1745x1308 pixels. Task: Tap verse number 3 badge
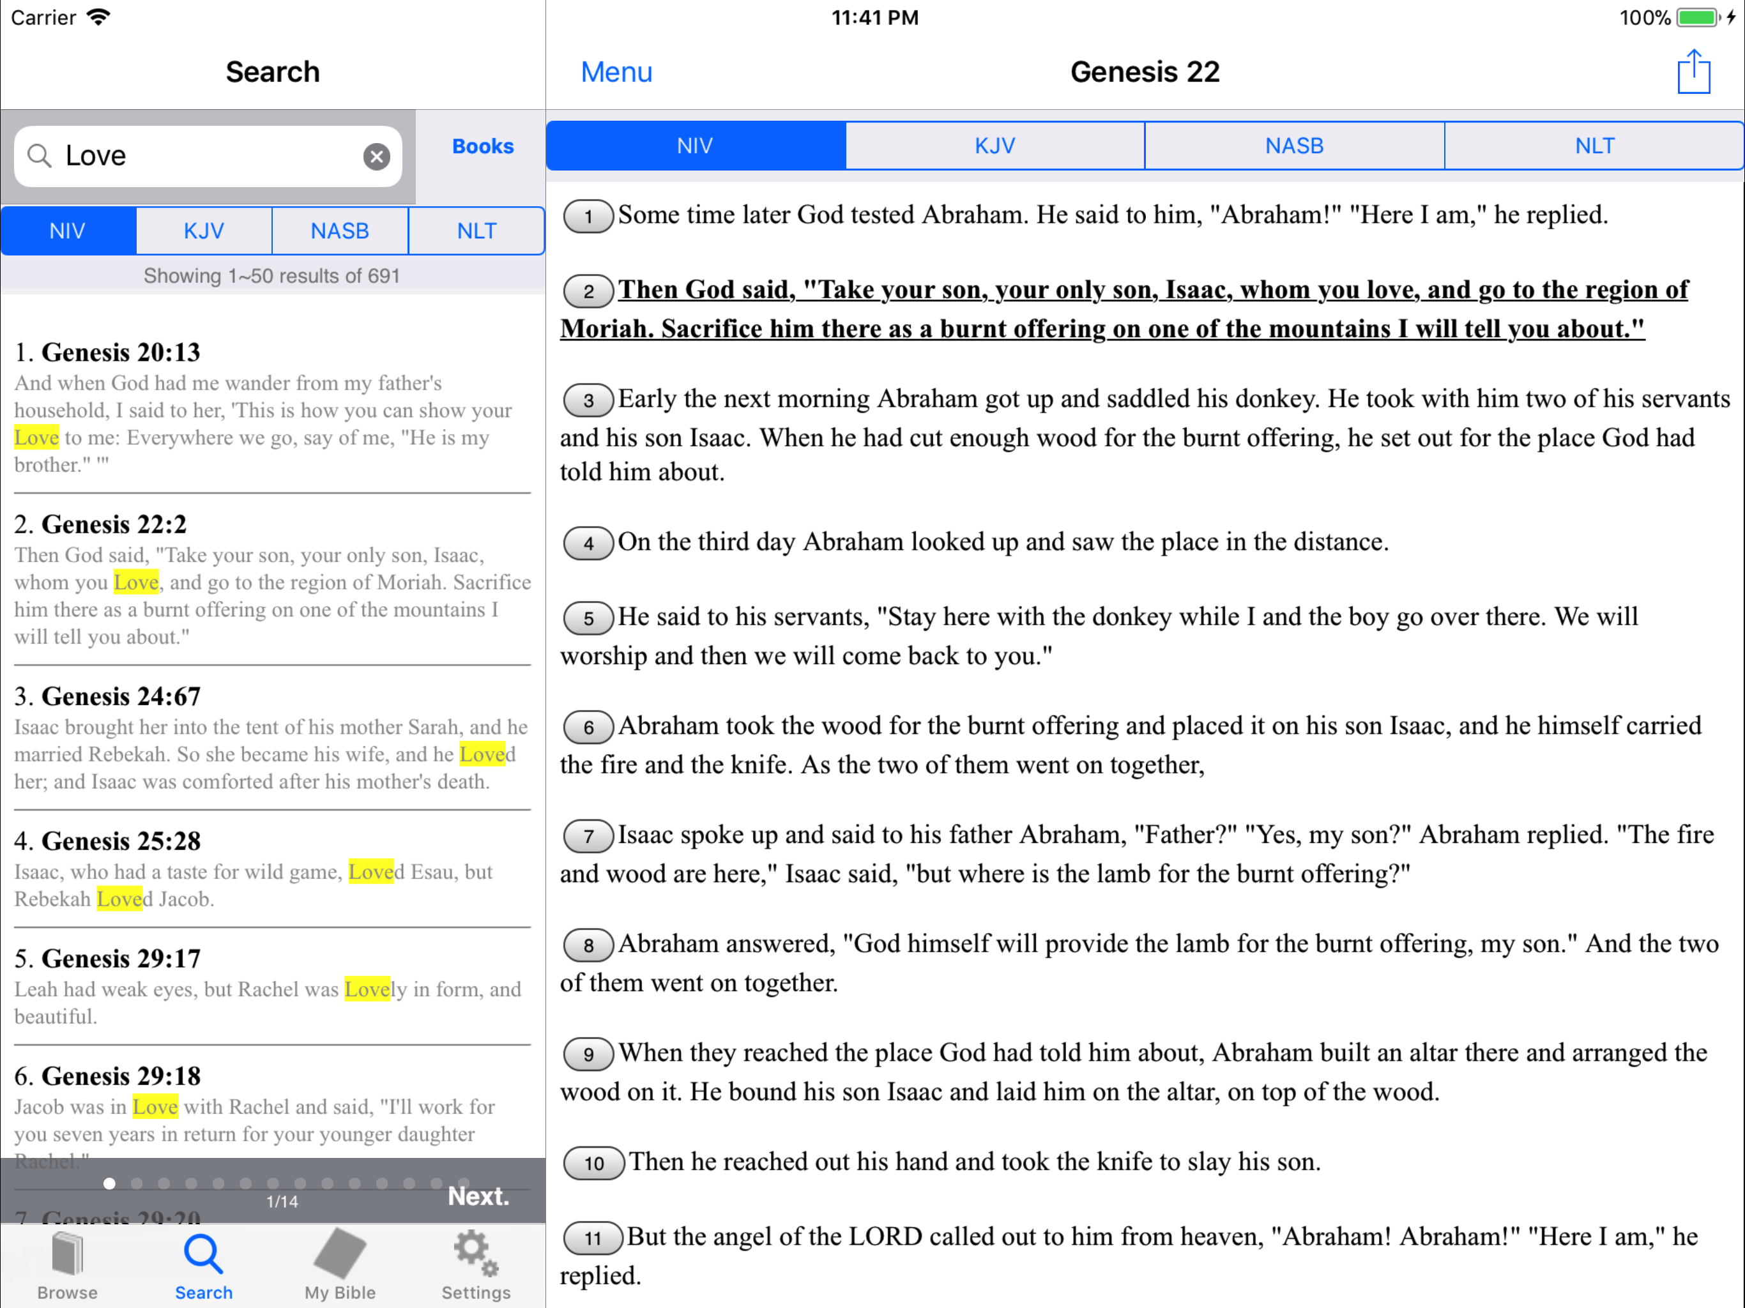coord(588,400)
